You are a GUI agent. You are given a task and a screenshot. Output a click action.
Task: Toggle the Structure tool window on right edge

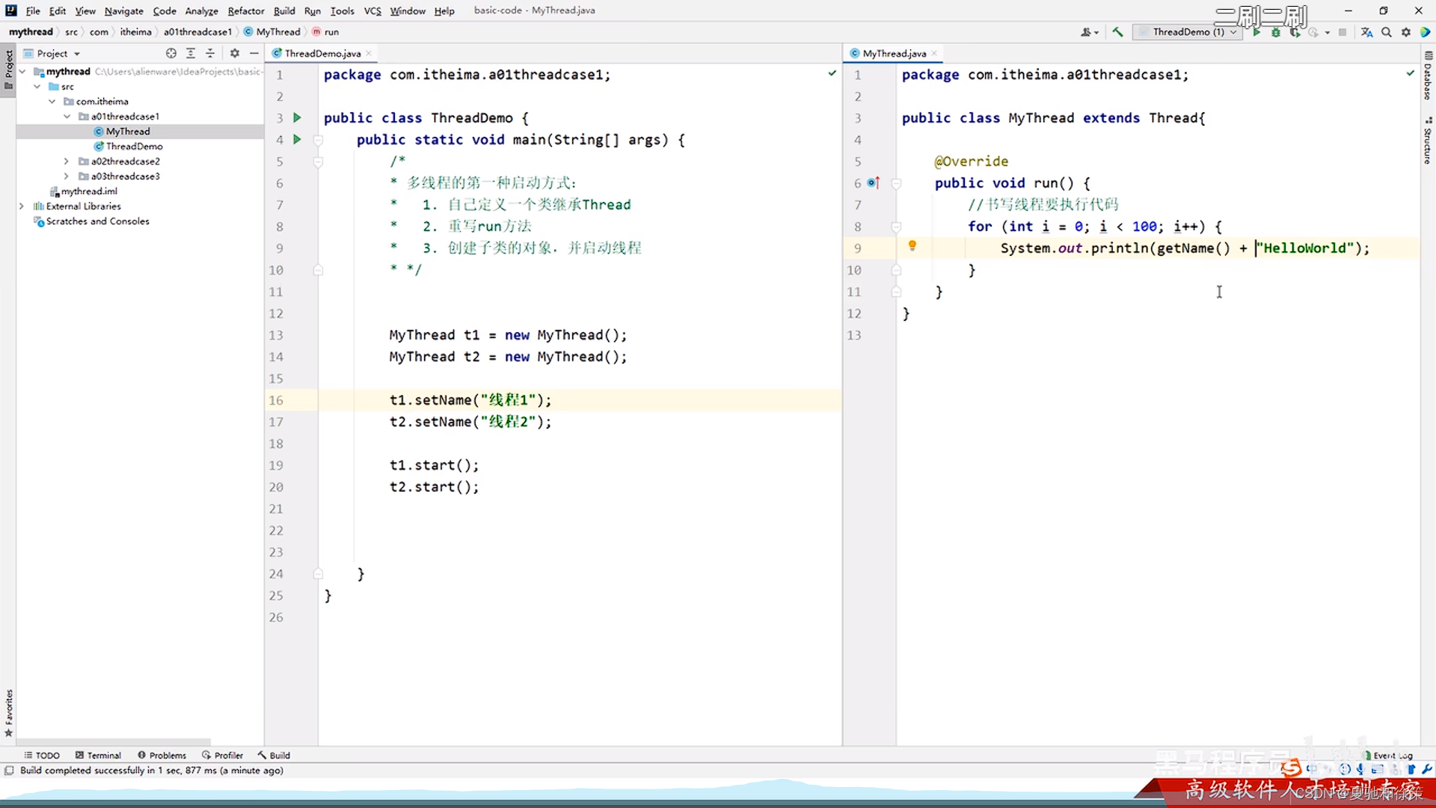1428,142
